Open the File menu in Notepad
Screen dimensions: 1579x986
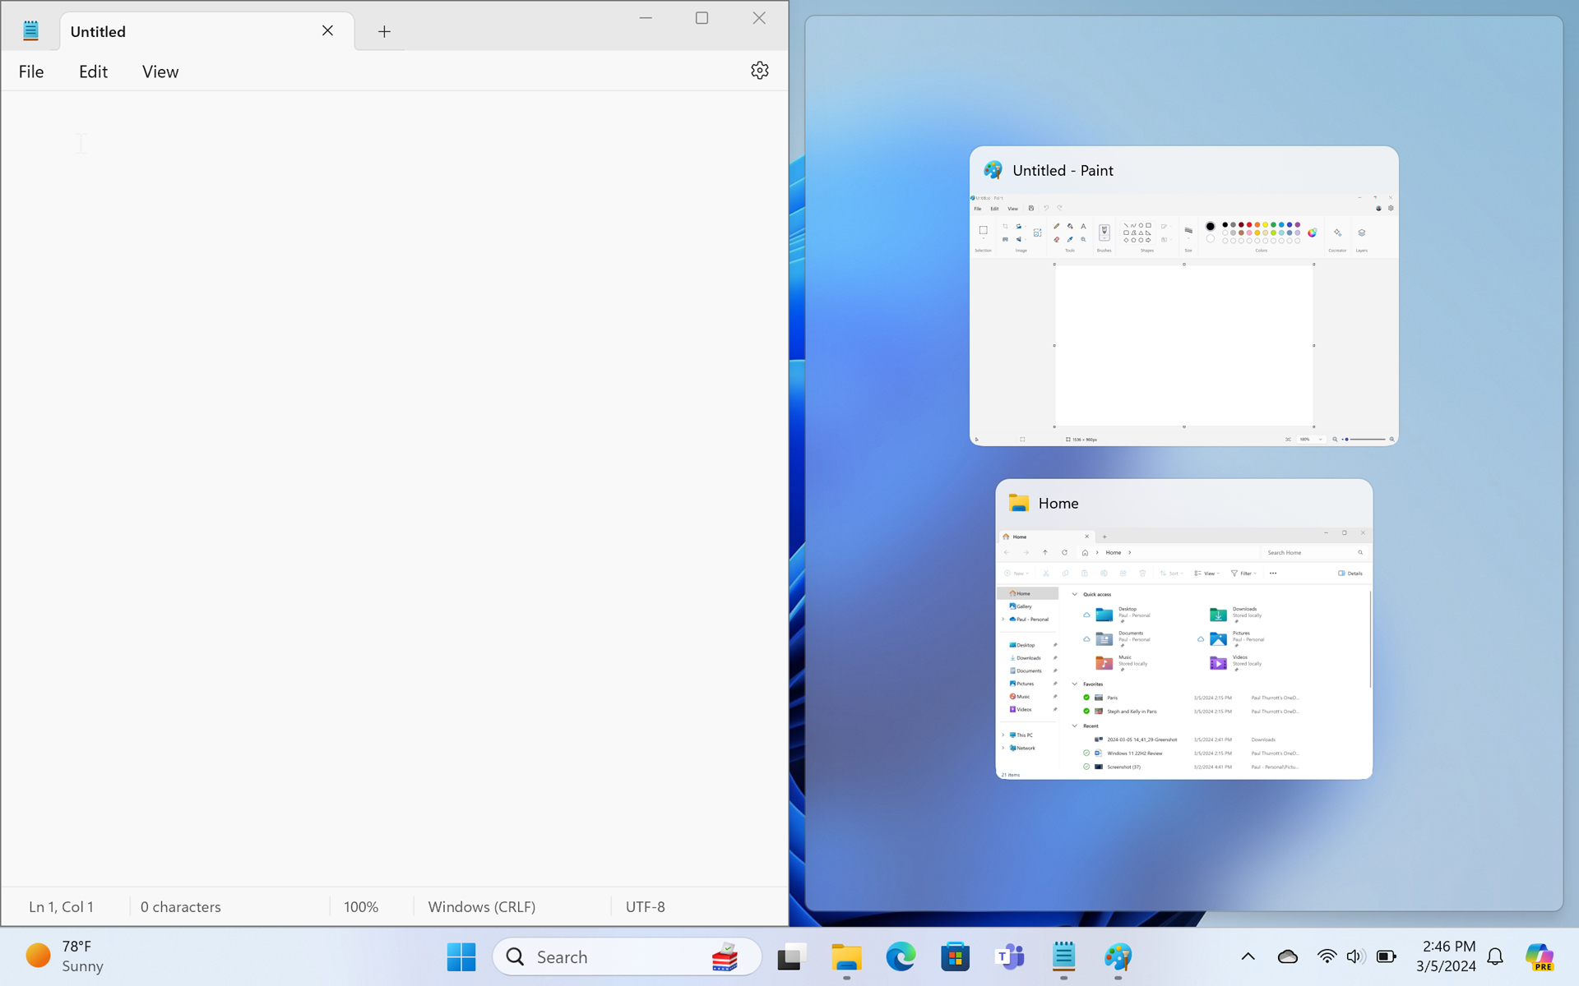31,71
